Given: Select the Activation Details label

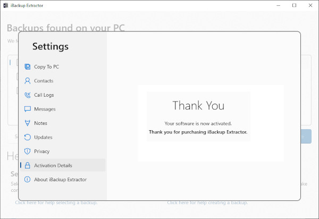Looking at the screenshot, I should 53,165.
